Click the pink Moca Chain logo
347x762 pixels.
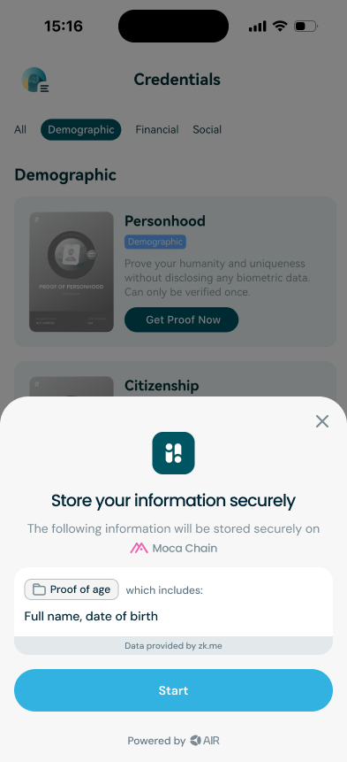(x=140, y=548)
